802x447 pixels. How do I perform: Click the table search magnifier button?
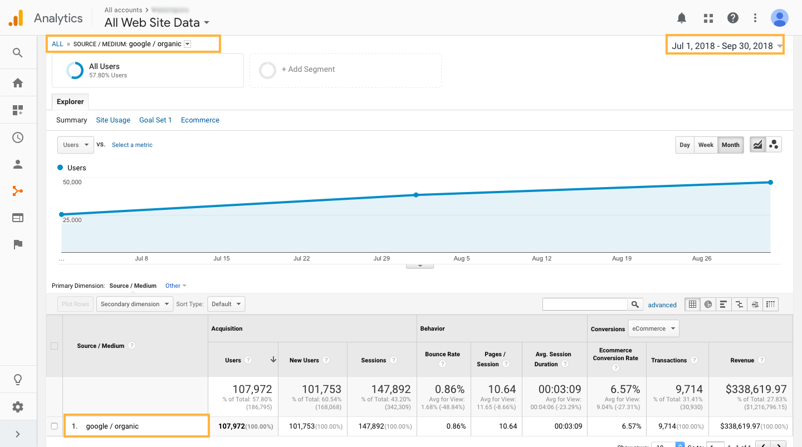click(x=635, y=304)
